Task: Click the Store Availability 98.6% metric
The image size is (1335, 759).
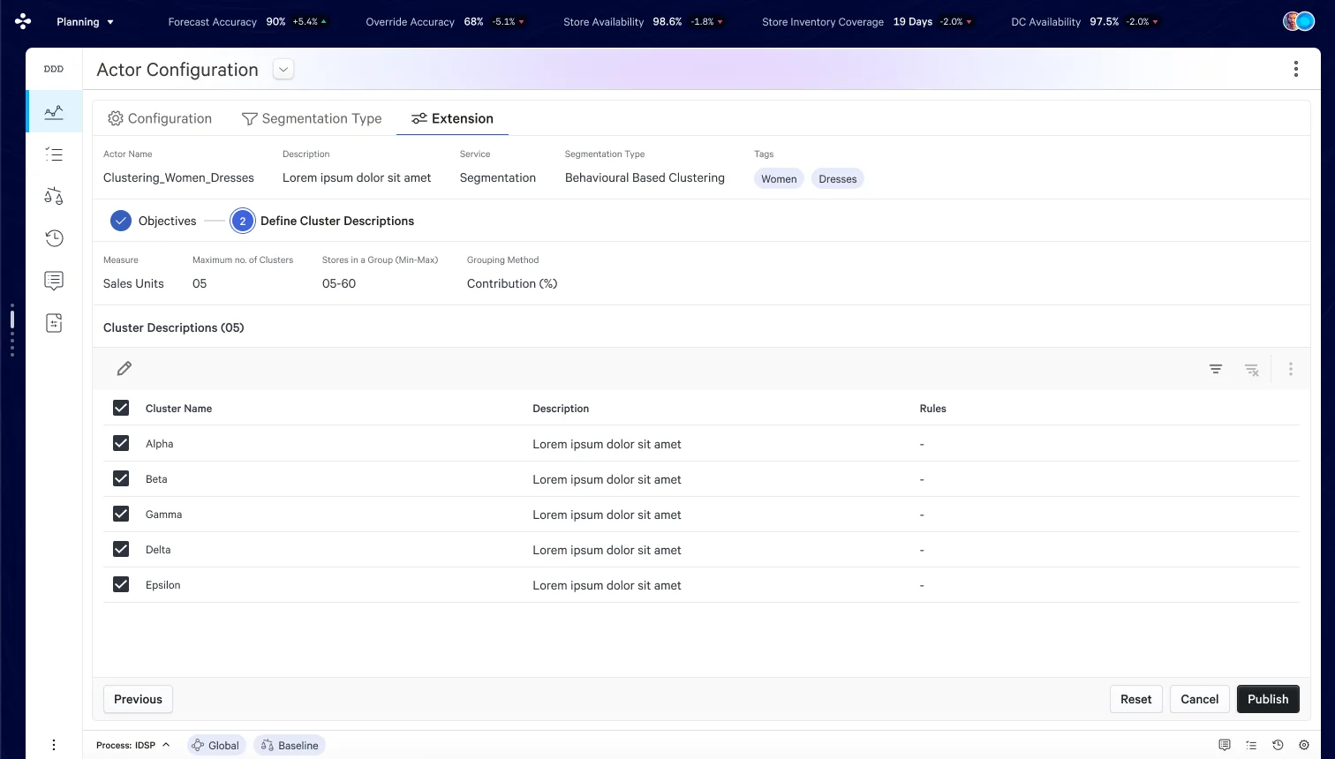Action: point(645,21)
